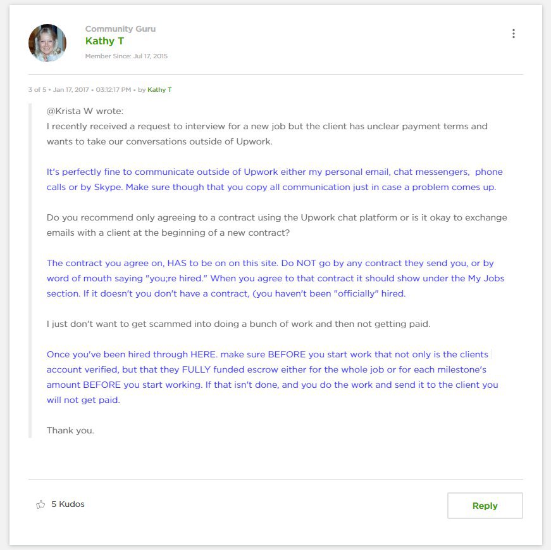Click the 3 of 5 post index
Image resolution: width=551 pixels, height=550 pixels.
click(x=37, y=90)
